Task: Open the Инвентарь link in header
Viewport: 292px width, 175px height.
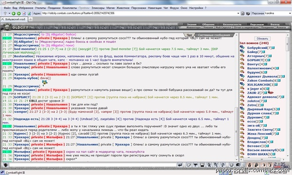Action: tap(194, 27)
